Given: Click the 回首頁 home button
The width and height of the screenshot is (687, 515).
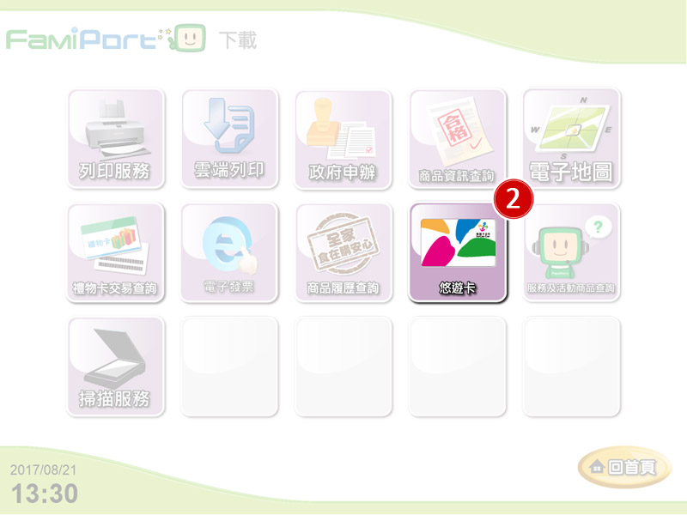Looking at the screenshot, I should [x=624, y=467].
